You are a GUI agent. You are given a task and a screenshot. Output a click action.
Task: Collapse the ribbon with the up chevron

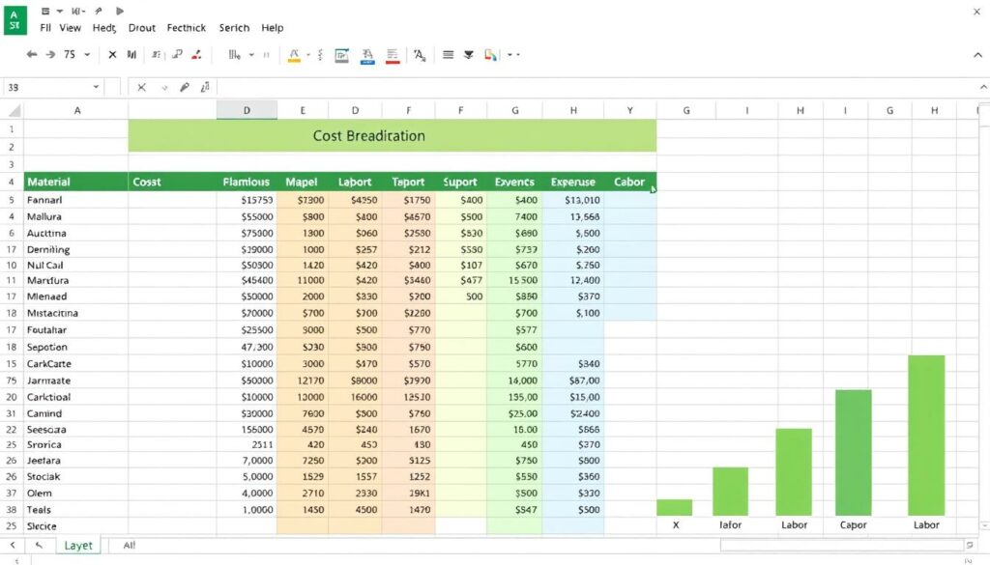(x=978, y=55)
